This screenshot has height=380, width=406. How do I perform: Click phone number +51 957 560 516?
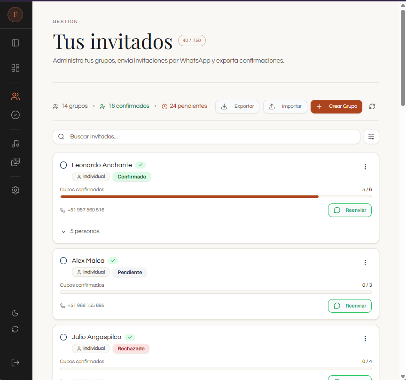click(86, 210)
